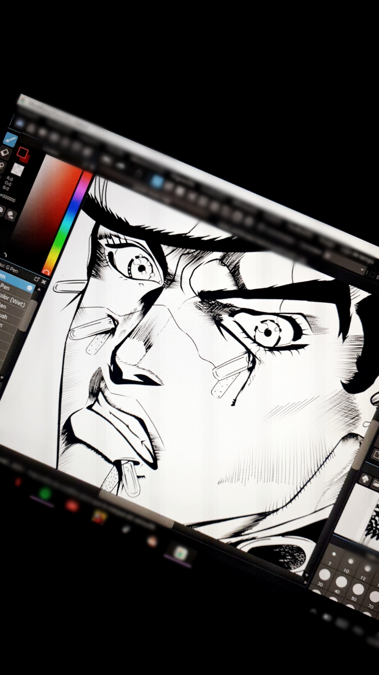Open the palette icon below the #000000 hex value

tap(11, 215)
